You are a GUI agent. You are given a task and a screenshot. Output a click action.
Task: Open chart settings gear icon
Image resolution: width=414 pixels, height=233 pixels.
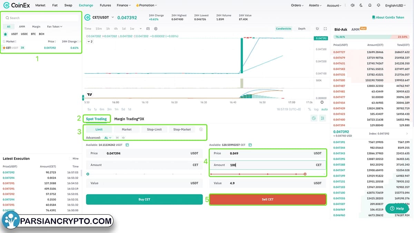click(x=156, y=29)
